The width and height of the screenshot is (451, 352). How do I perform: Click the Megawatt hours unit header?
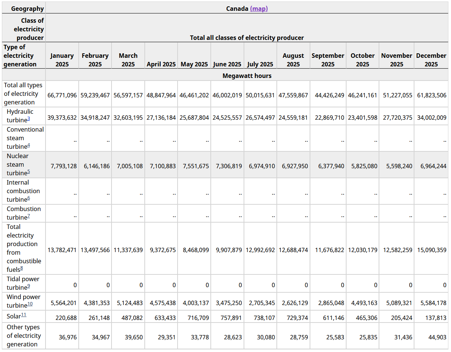tap(247, 76)
